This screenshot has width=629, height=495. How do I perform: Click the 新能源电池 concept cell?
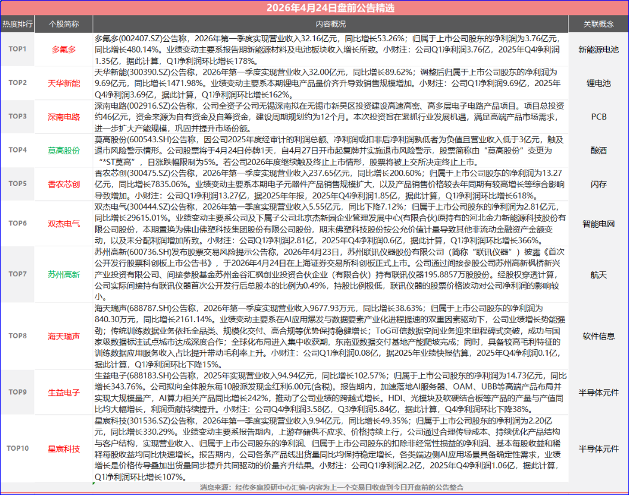(598, 50)
